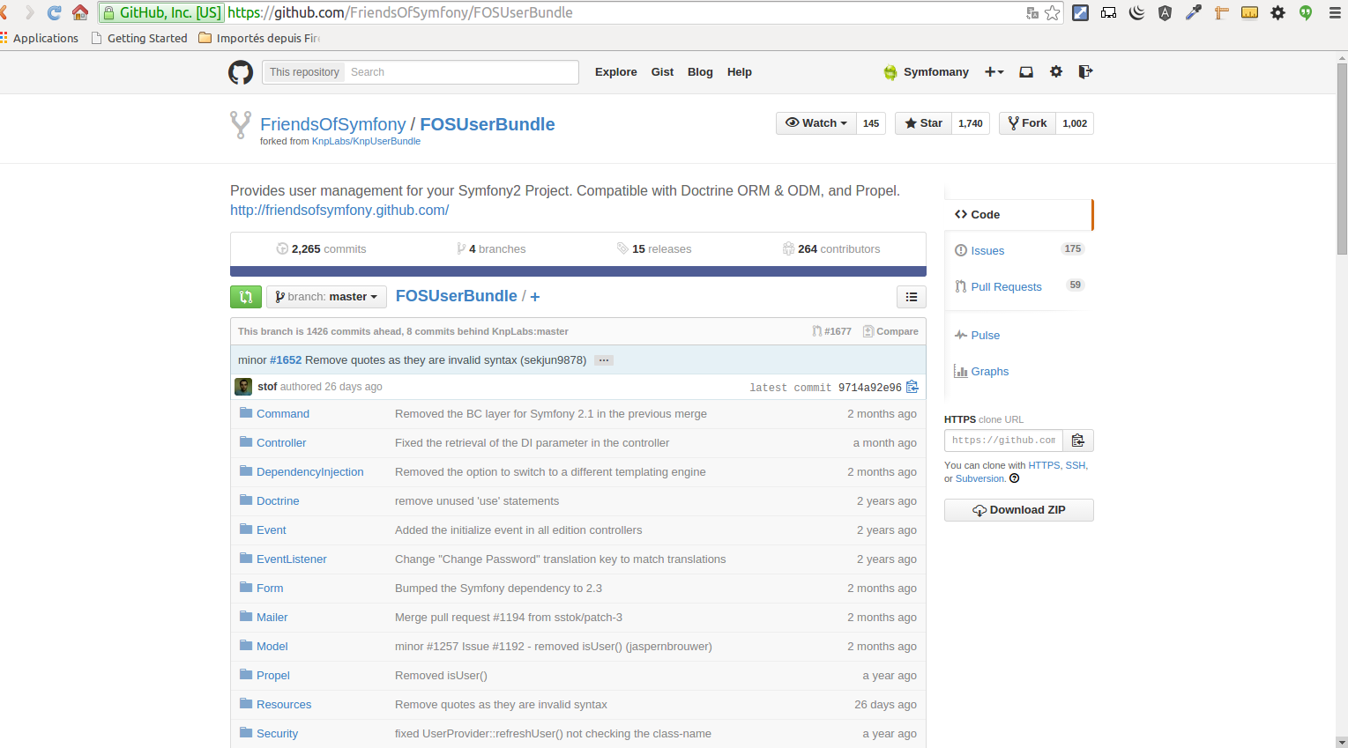Image resolution: width=1348 pixels, height=748 pixels.
Task: Select the Code tab in sidebar
Action: click(1018, 215)
